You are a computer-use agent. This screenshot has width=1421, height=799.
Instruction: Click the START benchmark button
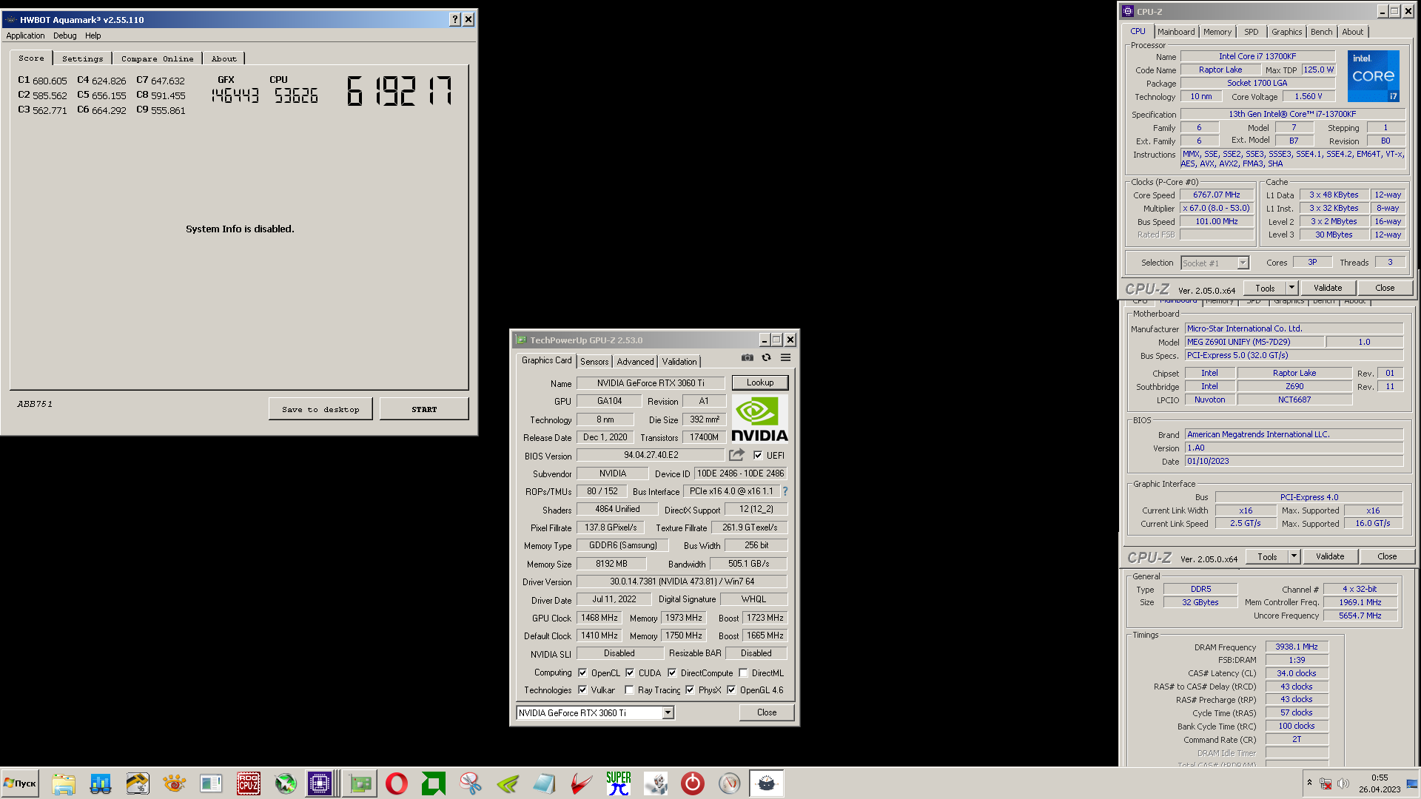point(424,409)
